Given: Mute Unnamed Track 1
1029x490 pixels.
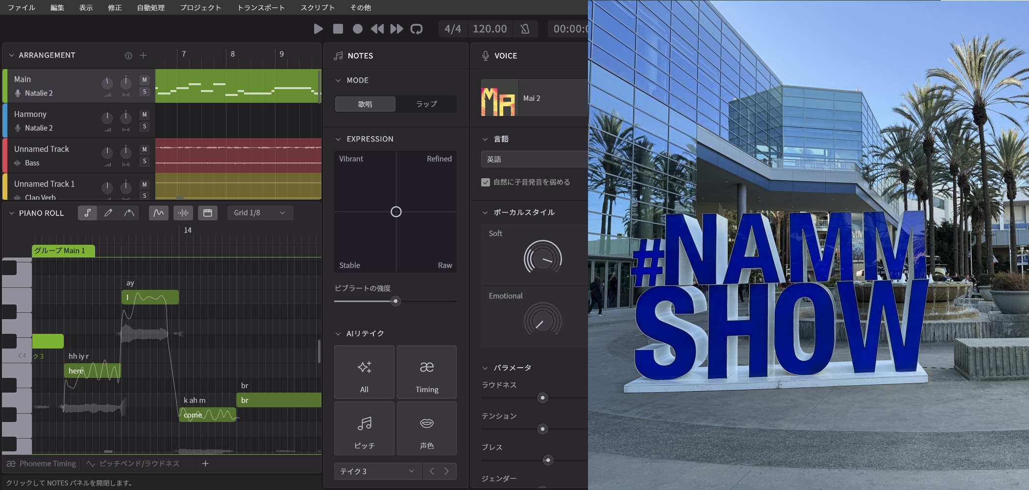Looking at the screenshot, I should [144, 185].
